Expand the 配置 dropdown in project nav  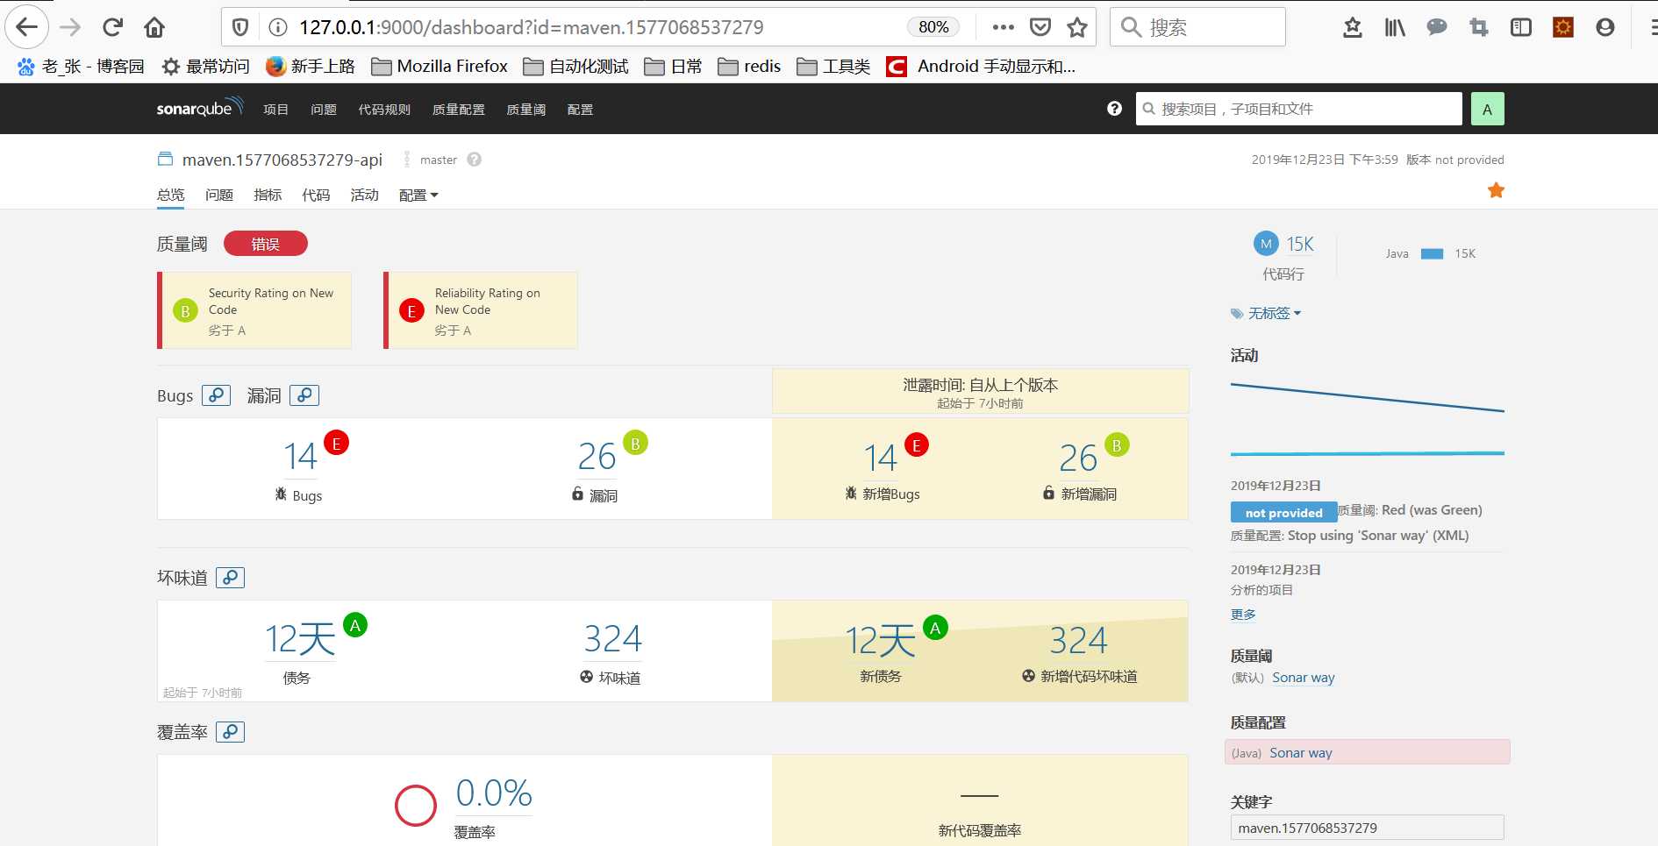pos(418,196)
